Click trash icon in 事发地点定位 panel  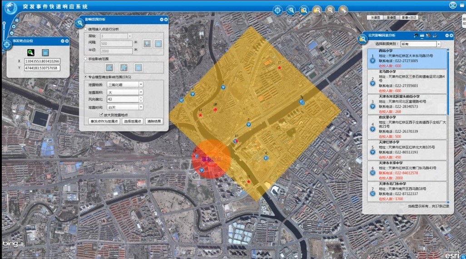(x=45, y=52)
